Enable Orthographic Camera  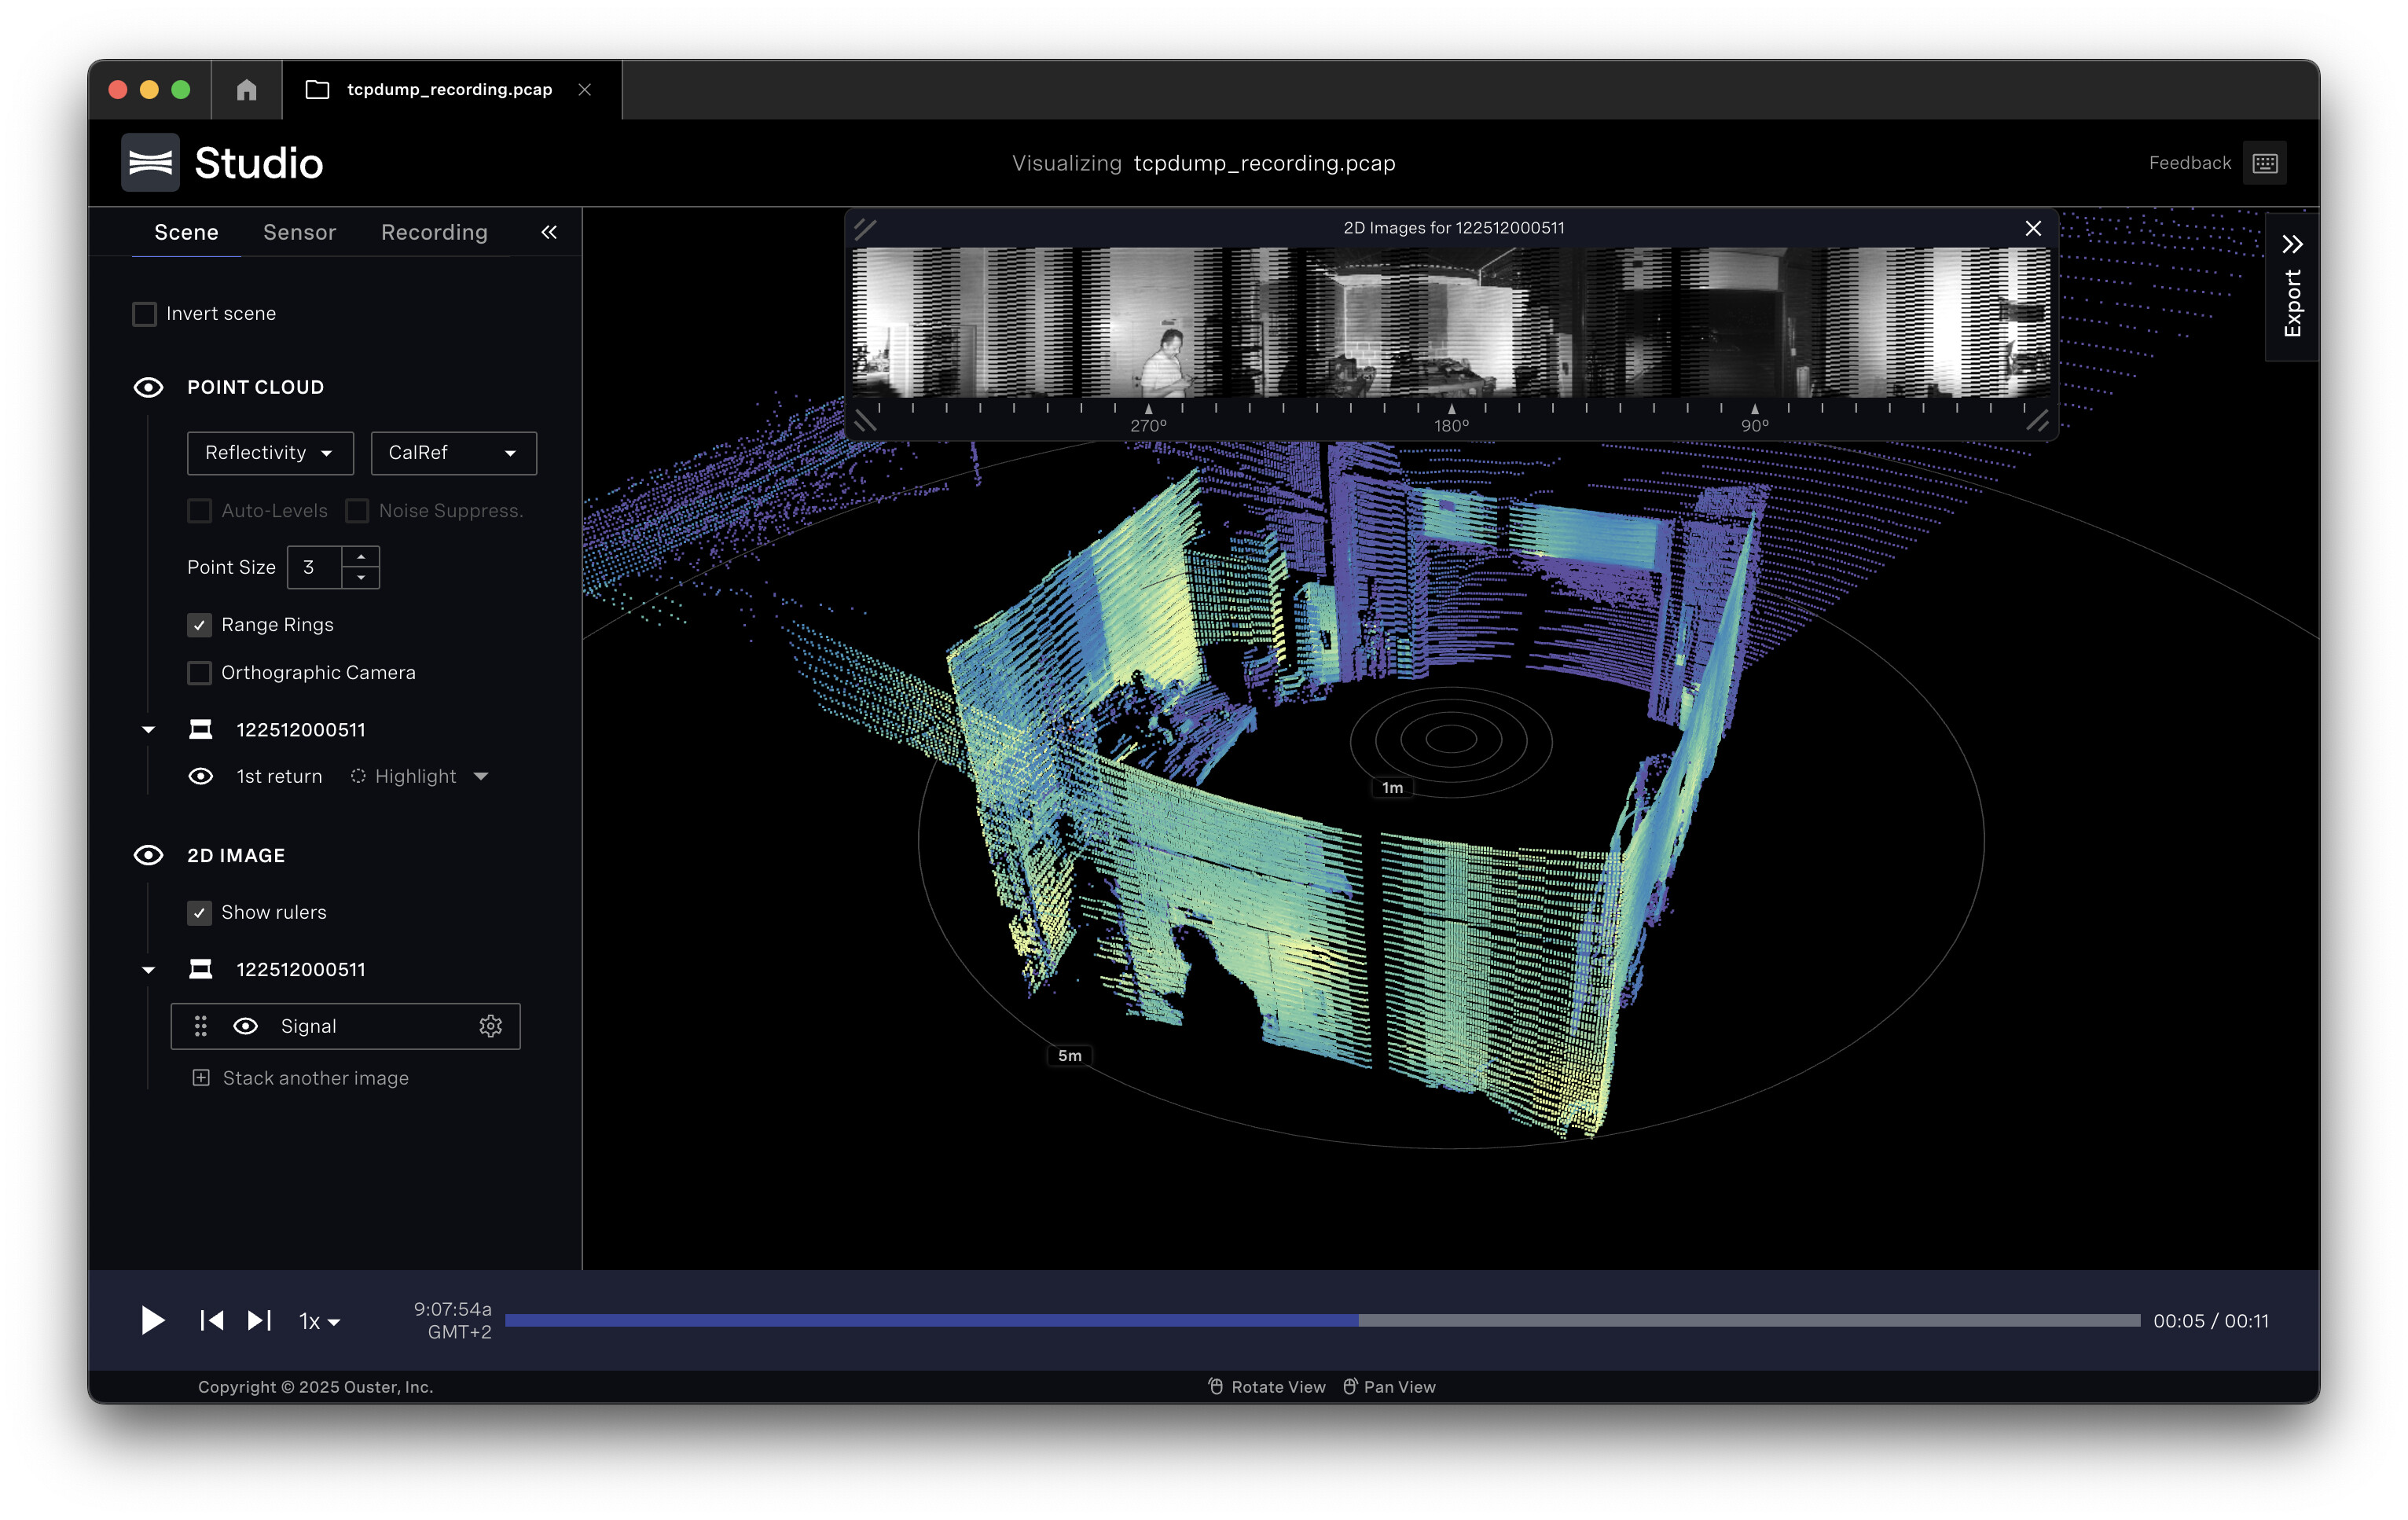click(x=199, y=673)
